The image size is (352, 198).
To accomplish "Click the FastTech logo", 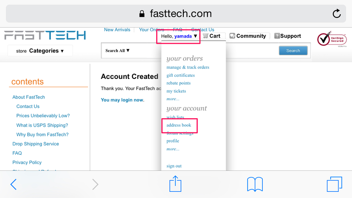I will [x=45, y=35].
